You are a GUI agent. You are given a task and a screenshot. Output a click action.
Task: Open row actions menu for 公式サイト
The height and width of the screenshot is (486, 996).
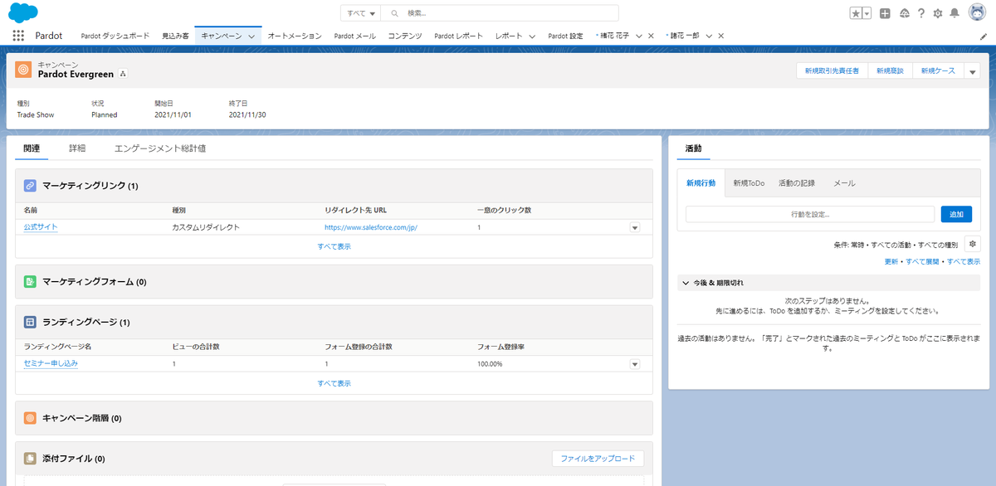click(x=635, y=227)
